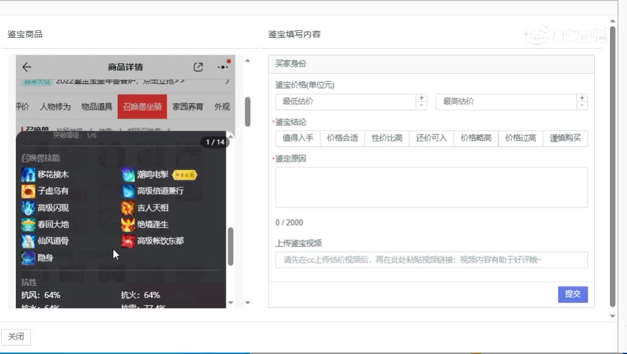The height and width of the screenshot is (354, 627).
Task: Choose the 价格略高 appraisal conclusion
Action: coord(474,138)
